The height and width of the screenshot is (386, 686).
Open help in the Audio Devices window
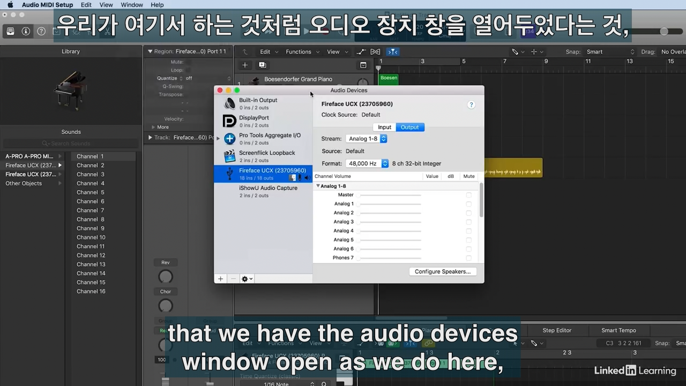click(471, 105)
